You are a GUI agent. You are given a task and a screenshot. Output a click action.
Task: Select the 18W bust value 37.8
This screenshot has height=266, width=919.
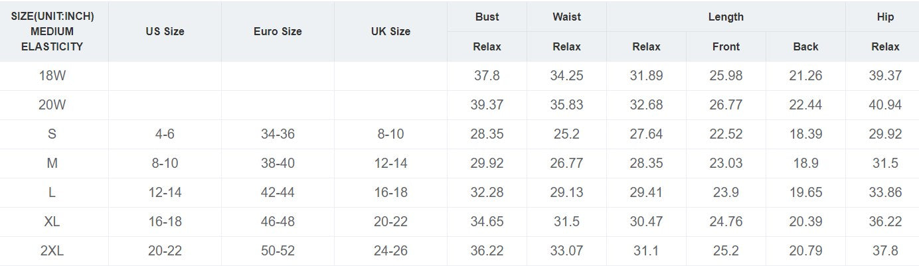point(487,76)
